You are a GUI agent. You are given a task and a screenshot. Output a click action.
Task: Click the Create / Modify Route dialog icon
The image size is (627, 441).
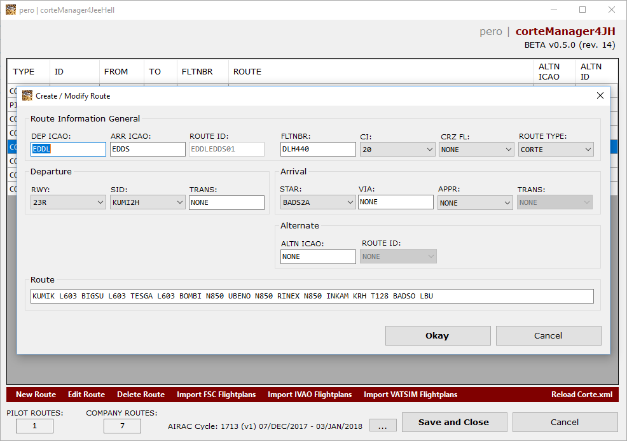27,95
